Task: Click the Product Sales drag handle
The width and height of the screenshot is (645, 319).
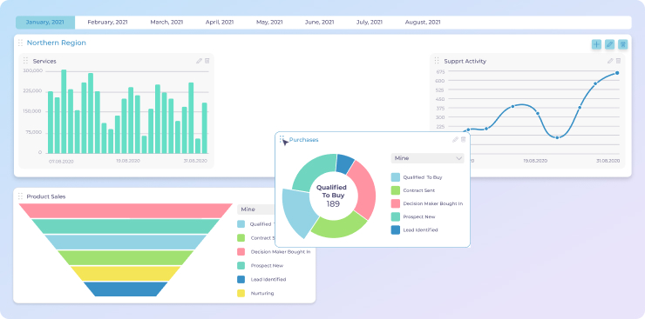Action: [x=20, y=196]
